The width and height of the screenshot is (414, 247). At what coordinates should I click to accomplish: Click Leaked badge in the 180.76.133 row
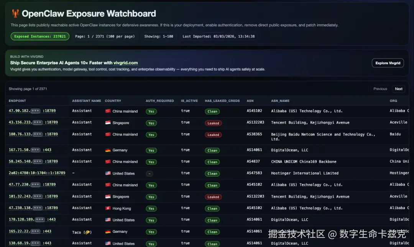pos(213,135)
